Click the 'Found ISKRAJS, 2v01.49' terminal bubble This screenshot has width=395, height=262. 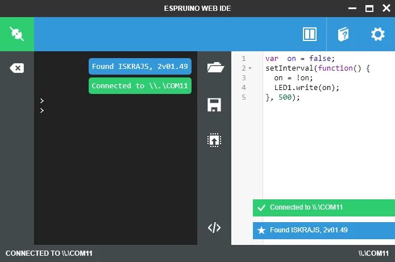point(140,67)
